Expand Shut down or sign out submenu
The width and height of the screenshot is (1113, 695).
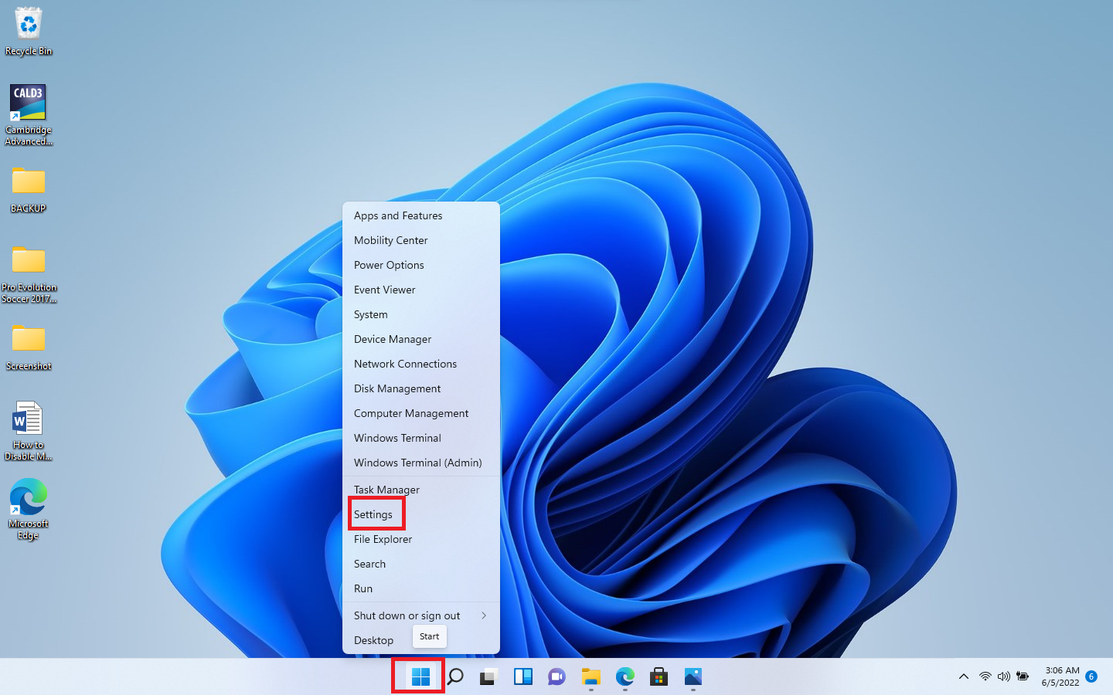421,615
